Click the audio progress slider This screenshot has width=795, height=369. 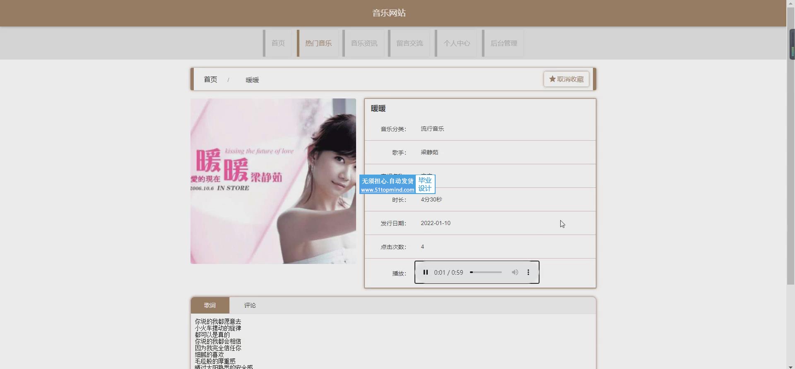pyautogui.click(x=486, y=272)
